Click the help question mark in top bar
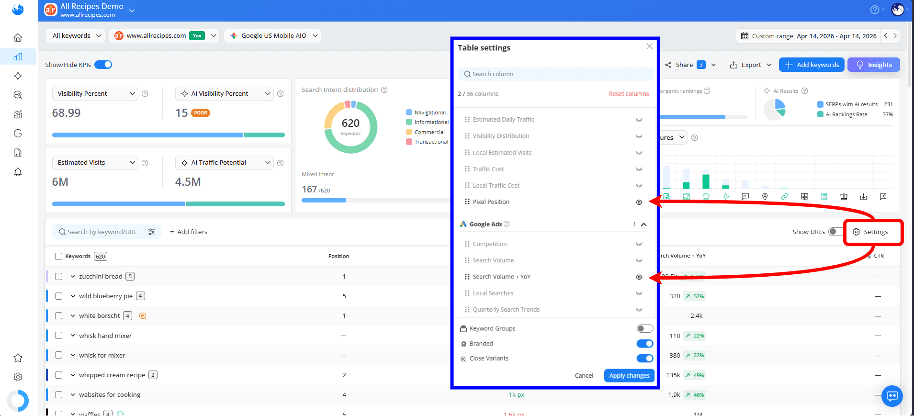This screenshot has width=914, height=416. [874, 10]
